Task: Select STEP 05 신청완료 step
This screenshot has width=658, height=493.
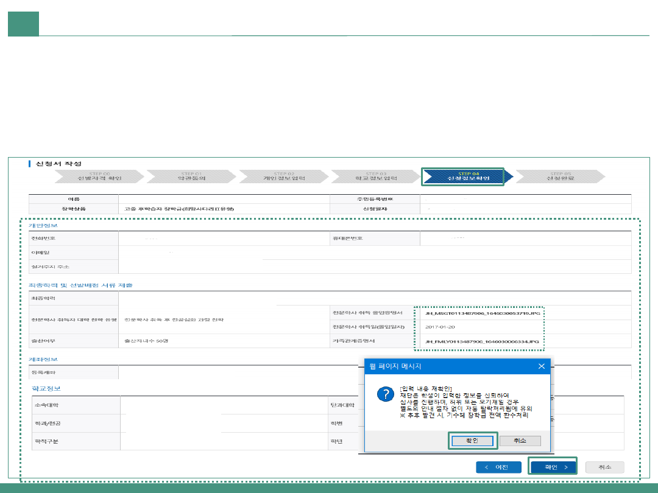Action: (x=560, y=177)
